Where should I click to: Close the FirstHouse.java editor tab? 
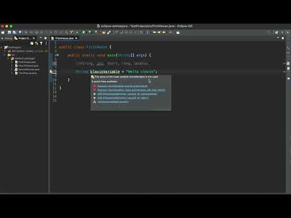(x=76, y=38)
